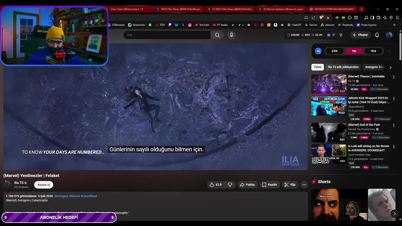Open options for Is Loki still sitting video
Viewport: 402px width, 226px height.
pos(394,147)
